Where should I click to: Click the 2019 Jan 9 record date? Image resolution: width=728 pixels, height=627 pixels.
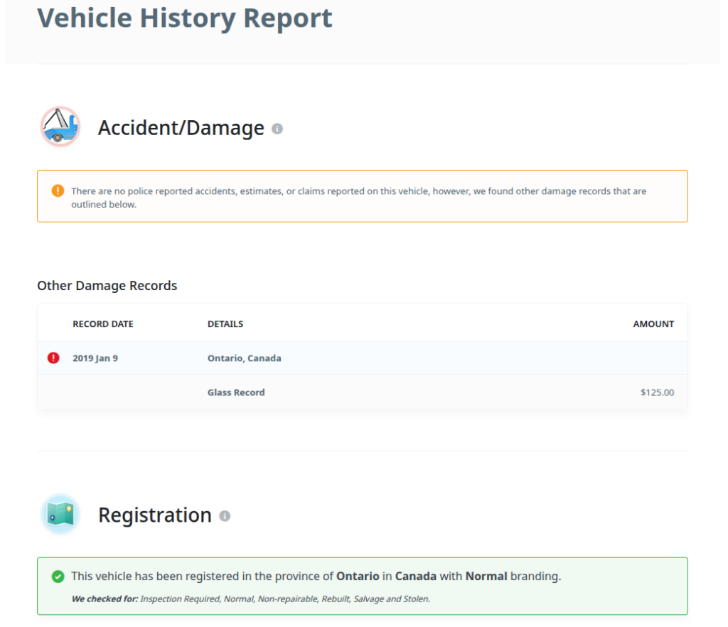coord(95,358)
